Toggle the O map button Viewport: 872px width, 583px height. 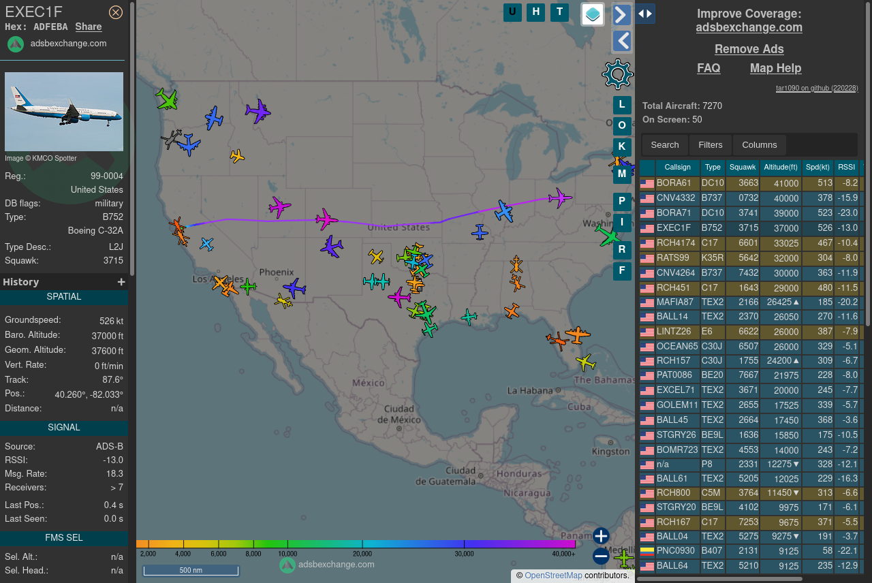coord(622,125)
